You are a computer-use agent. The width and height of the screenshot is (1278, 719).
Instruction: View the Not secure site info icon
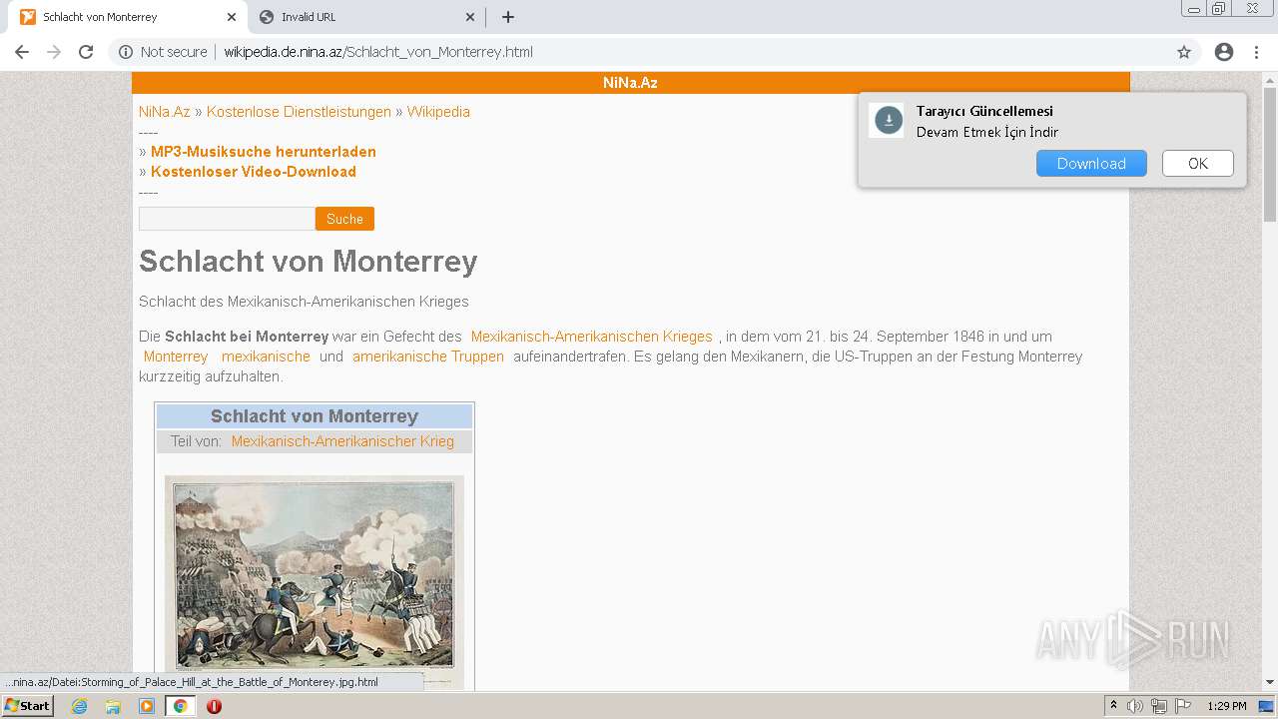coord(126,52)
